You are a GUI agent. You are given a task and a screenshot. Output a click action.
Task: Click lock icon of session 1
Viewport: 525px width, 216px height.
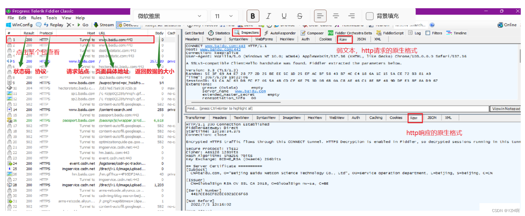(x=10, y=40)
